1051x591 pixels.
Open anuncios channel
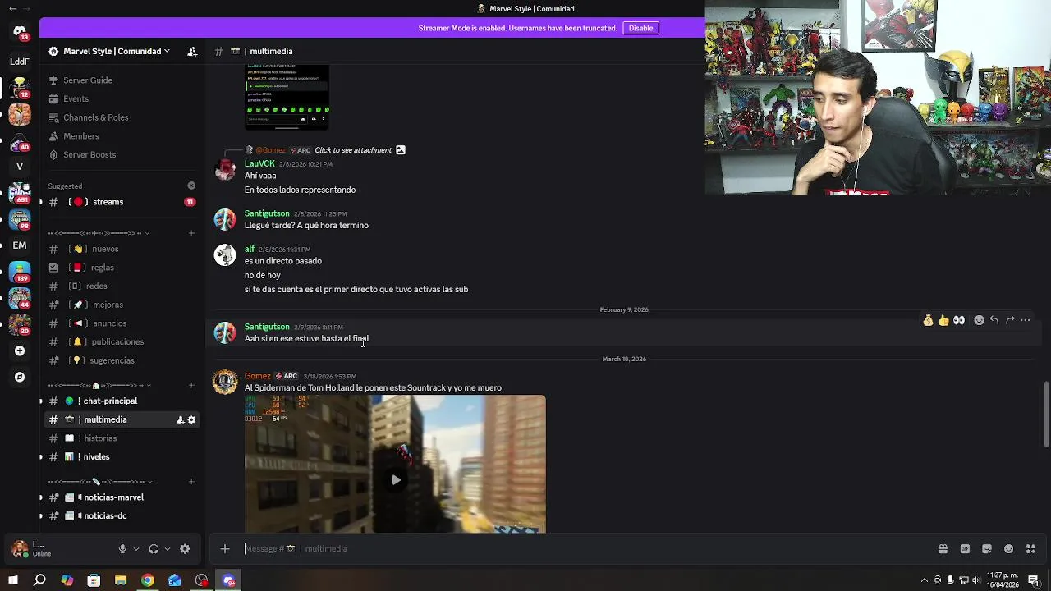(122, 323)
